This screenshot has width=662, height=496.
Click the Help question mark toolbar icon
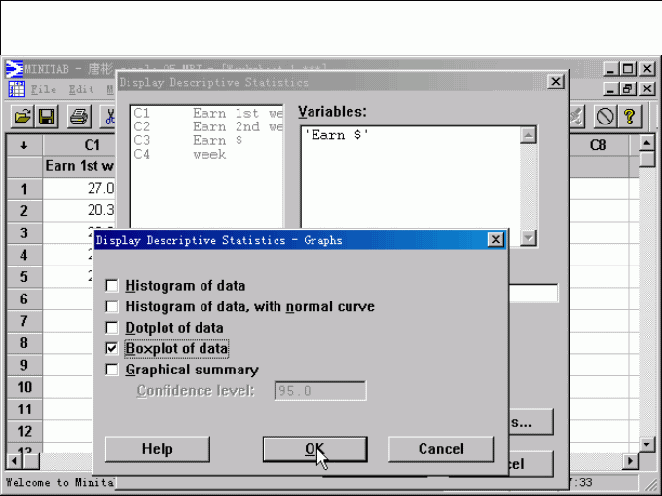tap(630, 117)
